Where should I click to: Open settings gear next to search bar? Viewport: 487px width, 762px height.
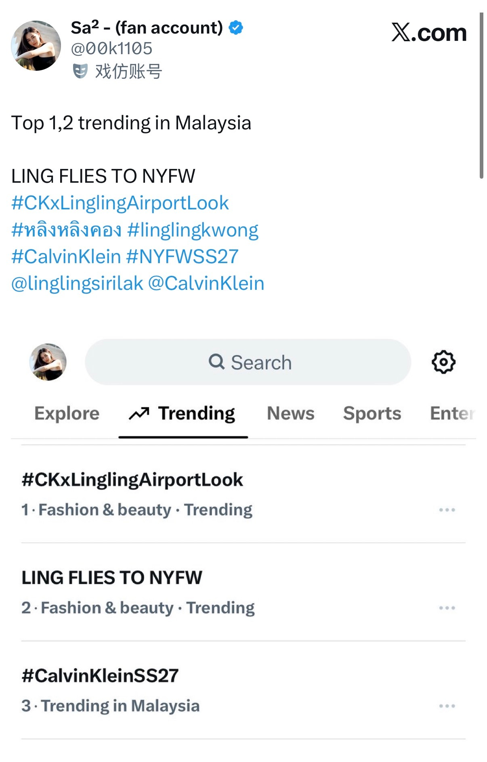(443, 362)
